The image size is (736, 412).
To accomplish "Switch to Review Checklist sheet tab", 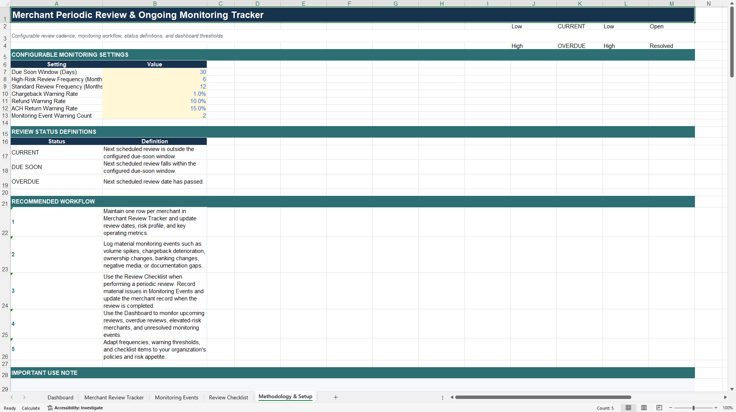I will point(229,397).
